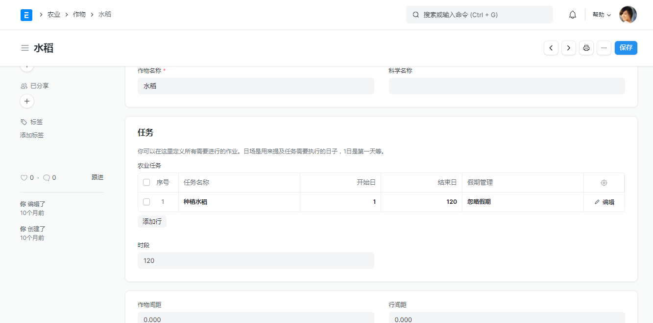This screenshot has height=323, width=653.
Task: Click the 水稻 page title
Action: (44, 48)
